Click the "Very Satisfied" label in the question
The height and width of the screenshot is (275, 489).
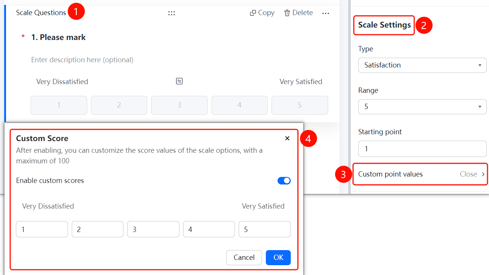coord(301,82)
